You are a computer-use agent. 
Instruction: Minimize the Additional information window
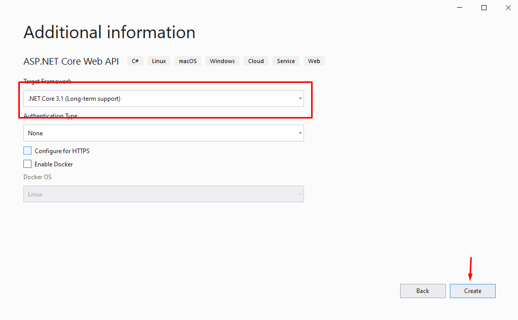point(459,8)
